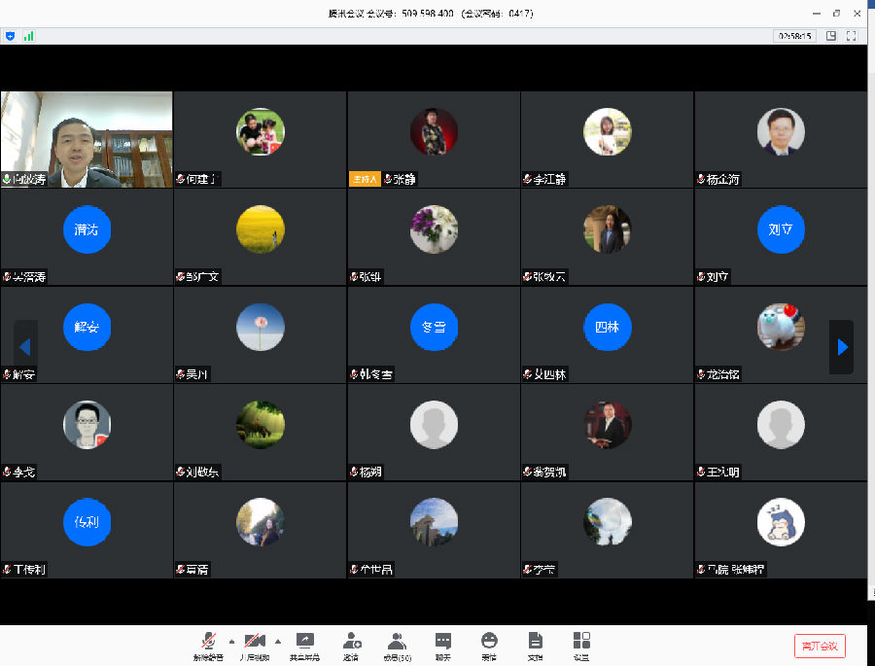Switch view layout using top-right layout icon
This screenshot has height=666, width=875.
pyautogui.click(x=831, y=36)
